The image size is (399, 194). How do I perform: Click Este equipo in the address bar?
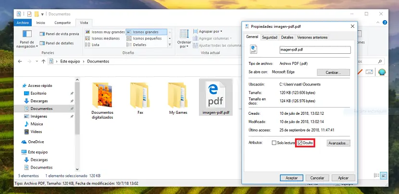point(70,61)
